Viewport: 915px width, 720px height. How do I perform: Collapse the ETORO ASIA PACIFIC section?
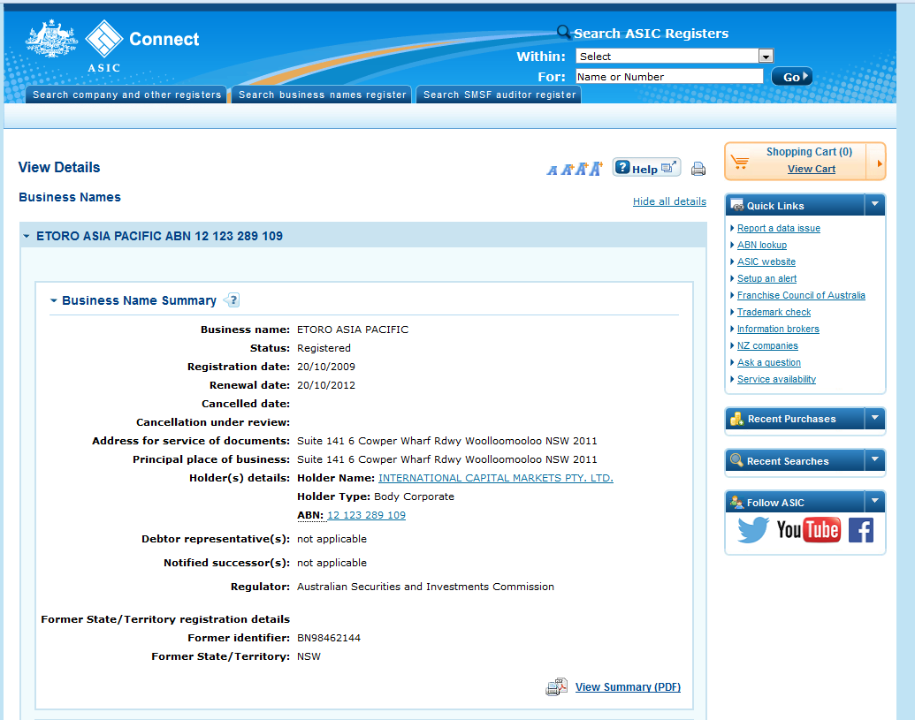(27, 236)
